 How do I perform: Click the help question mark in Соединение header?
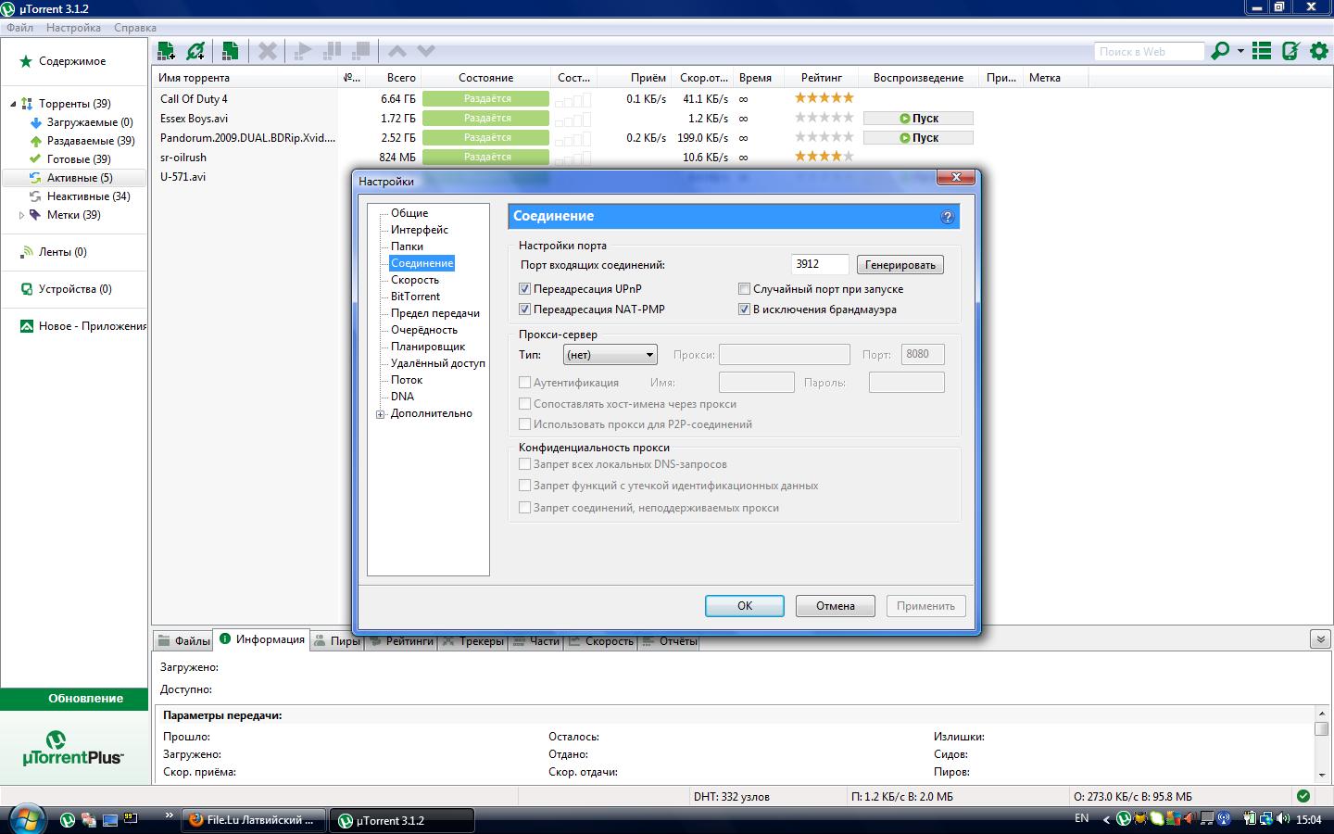click(947, 217)
